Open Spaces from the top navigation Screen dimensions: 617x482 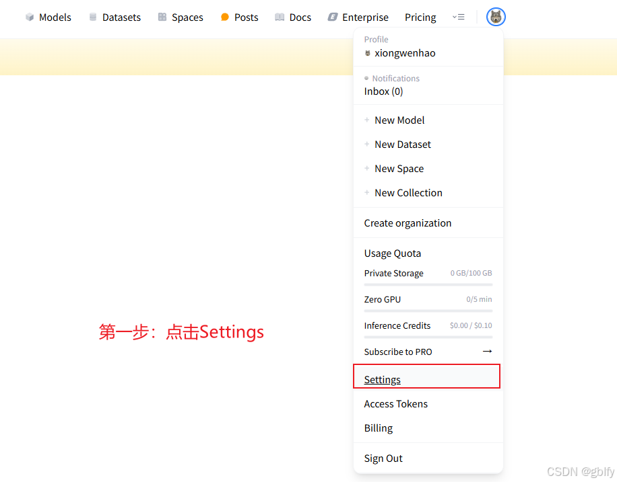click(187, 17)
